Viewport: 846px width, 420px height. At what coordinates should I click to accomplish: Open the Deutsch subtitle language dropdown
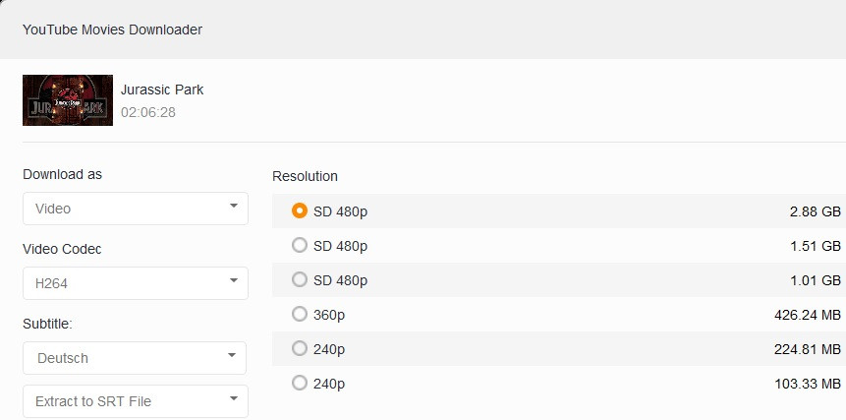(x=136, y=358)
